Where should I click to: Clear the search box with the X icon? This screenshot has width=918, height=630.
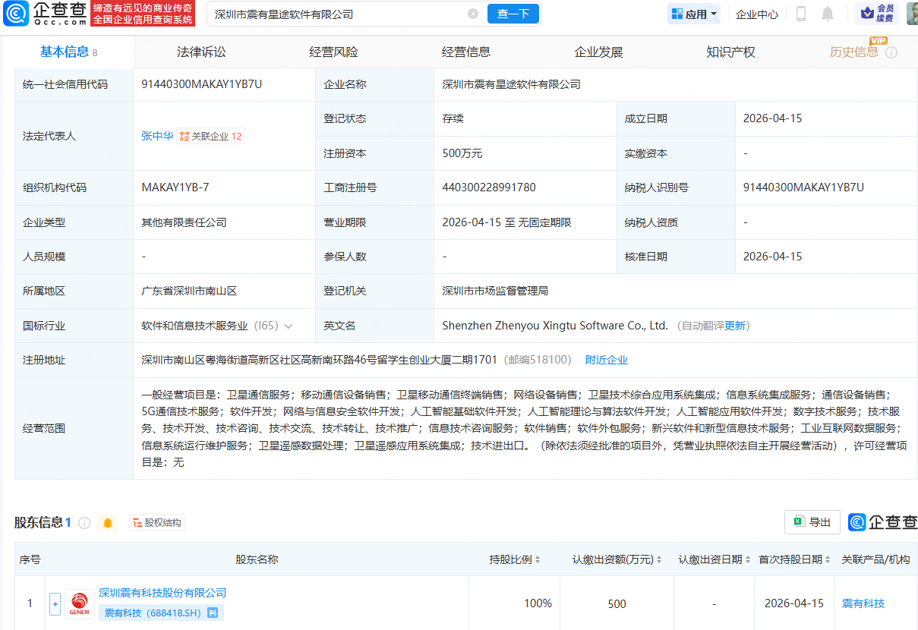click(x=474, y=14)
